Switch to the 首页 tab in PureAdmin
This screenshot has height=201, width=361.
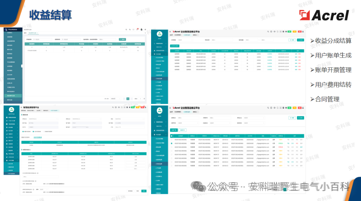[25, 33]
